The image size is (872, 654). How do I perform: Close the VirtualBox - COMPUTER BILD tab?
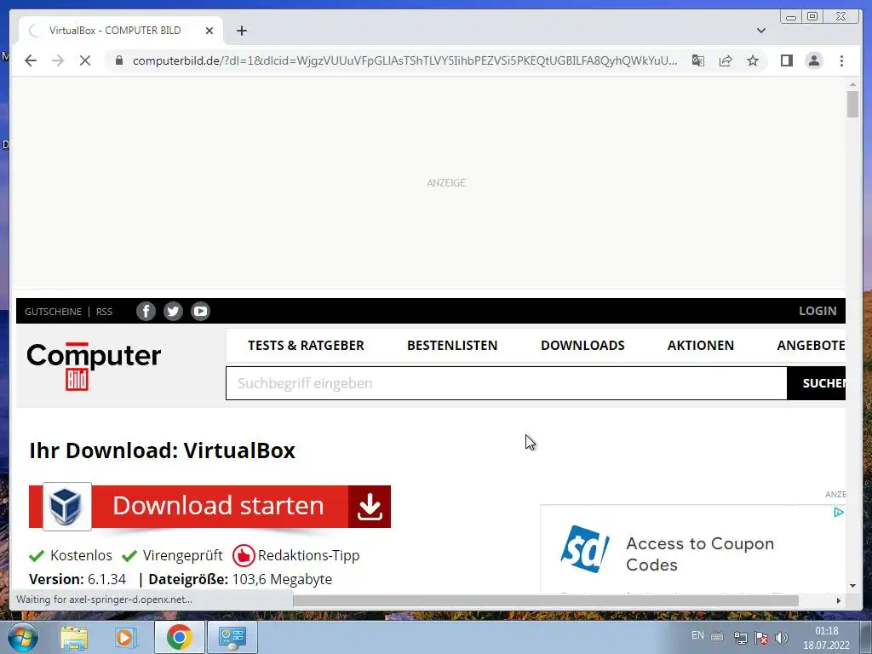click(209, 31)
